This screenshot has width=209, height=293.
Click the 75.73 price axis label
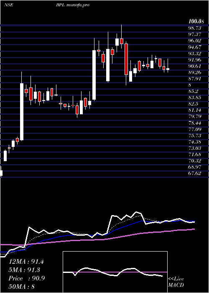pos(195,136)
